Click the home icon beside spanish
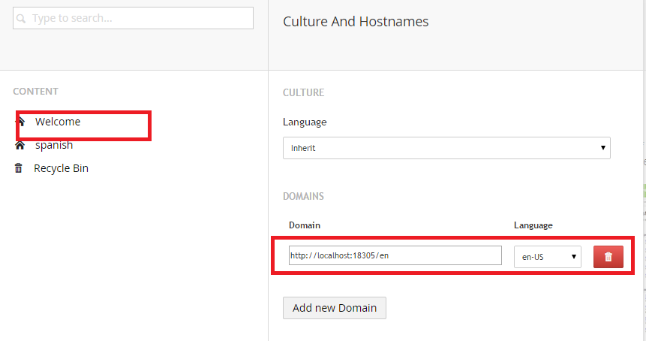646x341 pixels. click(x=20, y=145)
